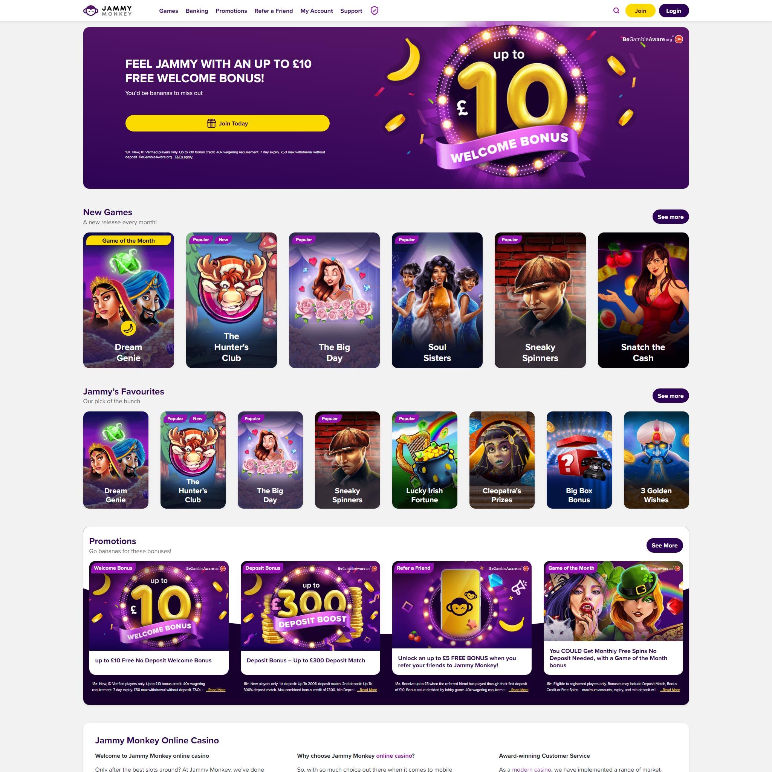The width and height of the screenshot is (772, 772).
Task: Open the T&Cs apply link
Action: coord(184,157)
